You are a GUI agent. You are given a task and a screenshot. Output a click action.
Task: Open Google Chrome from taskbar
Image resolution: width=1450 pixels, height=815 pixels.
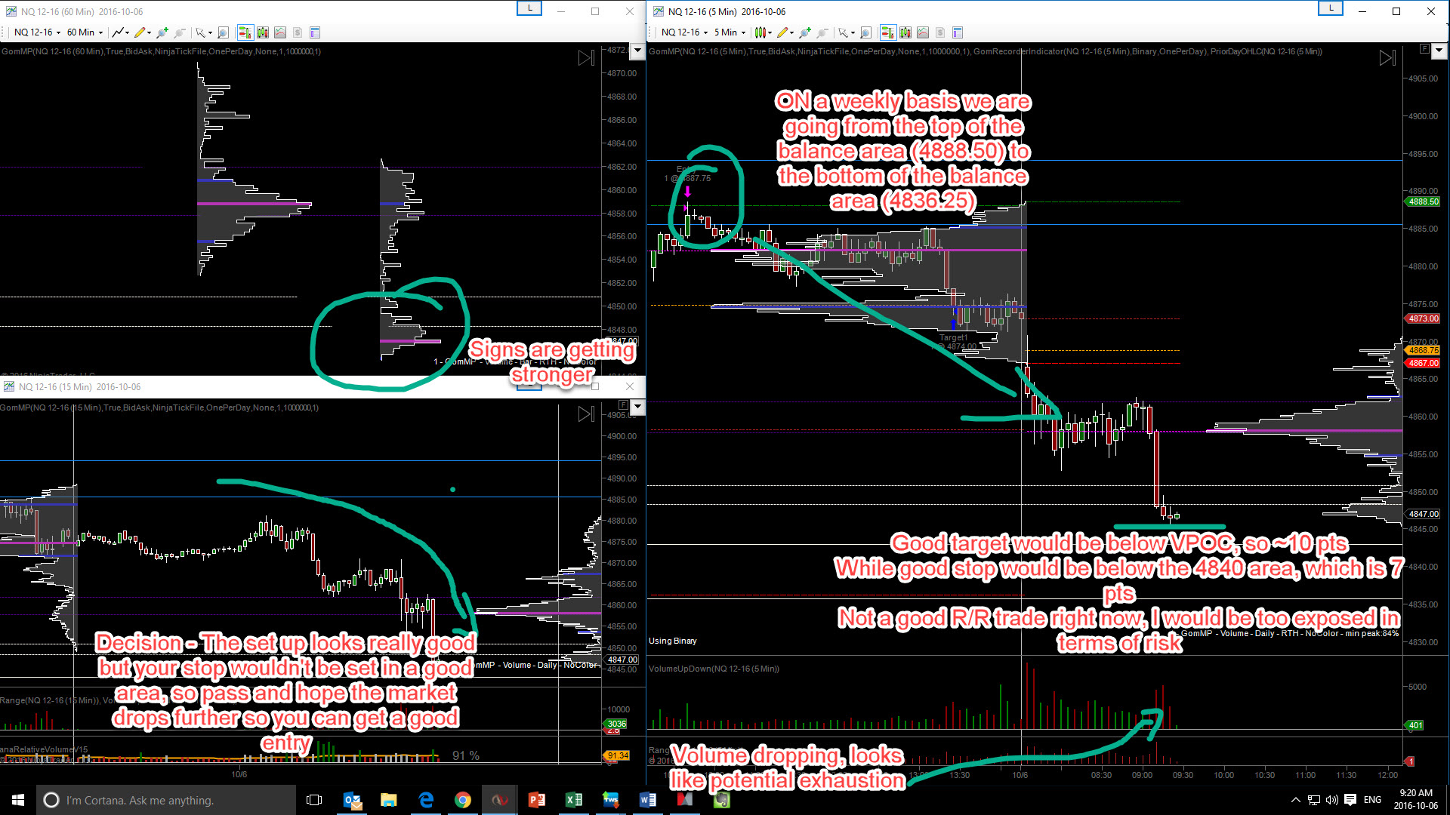coord(463,800)
